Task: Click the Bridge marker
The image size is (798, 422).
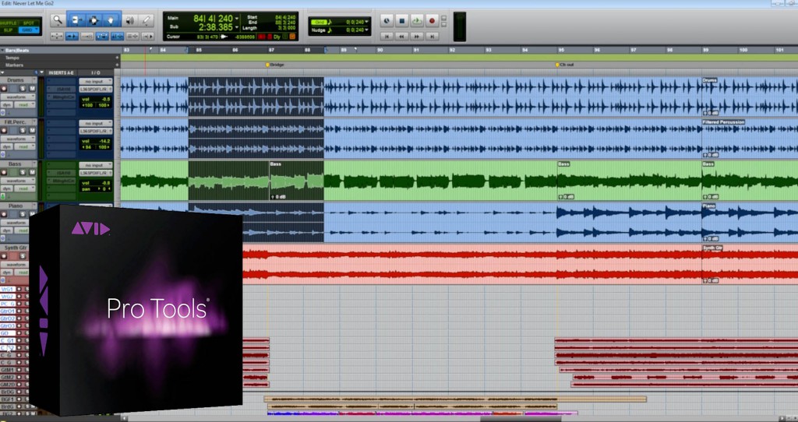Action: [275, 65]
